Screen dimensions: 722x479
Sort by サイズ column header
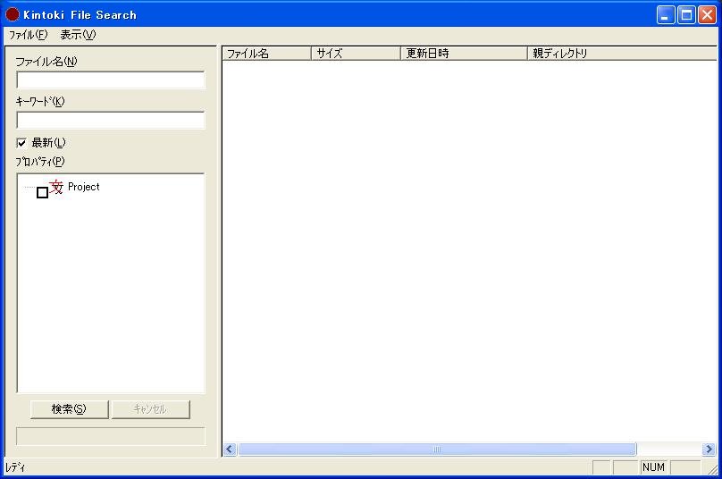[x=357, y=54]
